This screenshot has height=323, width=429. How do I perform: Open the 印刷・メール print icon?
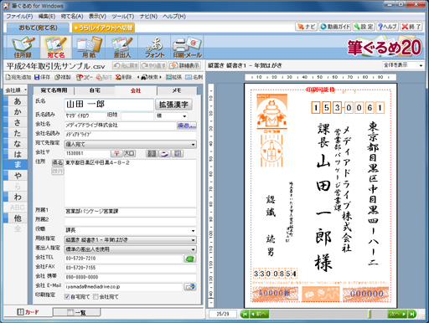pyautogui.click(x=187, y=47)
